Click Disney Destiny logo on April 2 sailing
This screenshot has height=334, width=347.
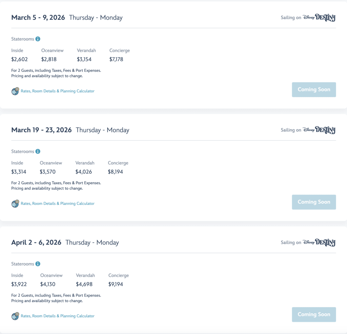(x=319, y=242)
